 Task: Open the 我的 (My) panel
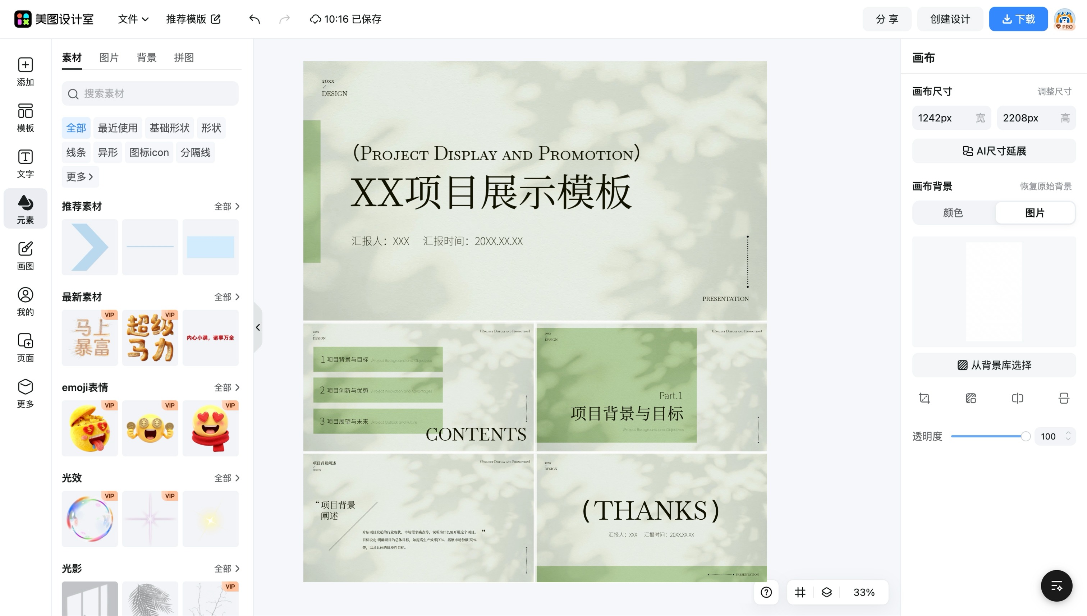tap(26, 302)
